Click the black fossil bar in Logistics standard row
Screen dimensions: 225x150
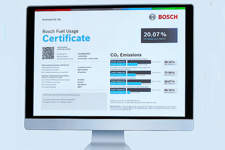tap(139, 81)
